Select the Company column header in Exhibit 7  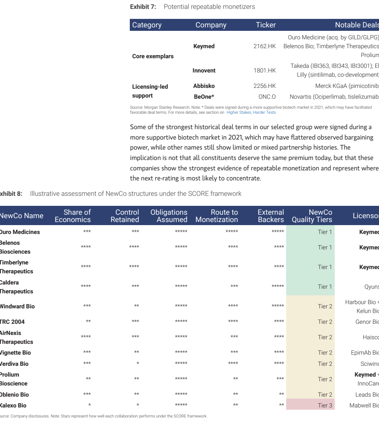click(x=211, y=25)
